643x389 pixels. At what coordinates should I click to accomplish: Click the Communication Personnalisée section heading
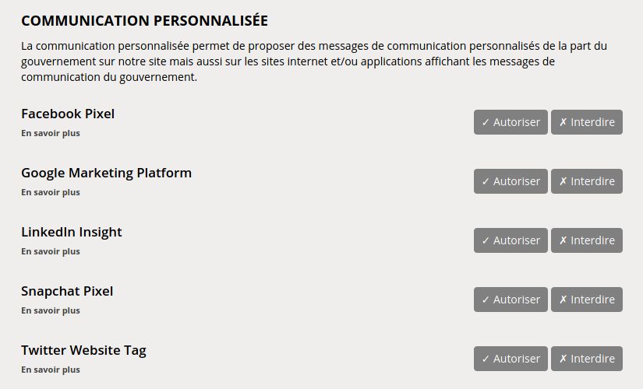point(144,20)
